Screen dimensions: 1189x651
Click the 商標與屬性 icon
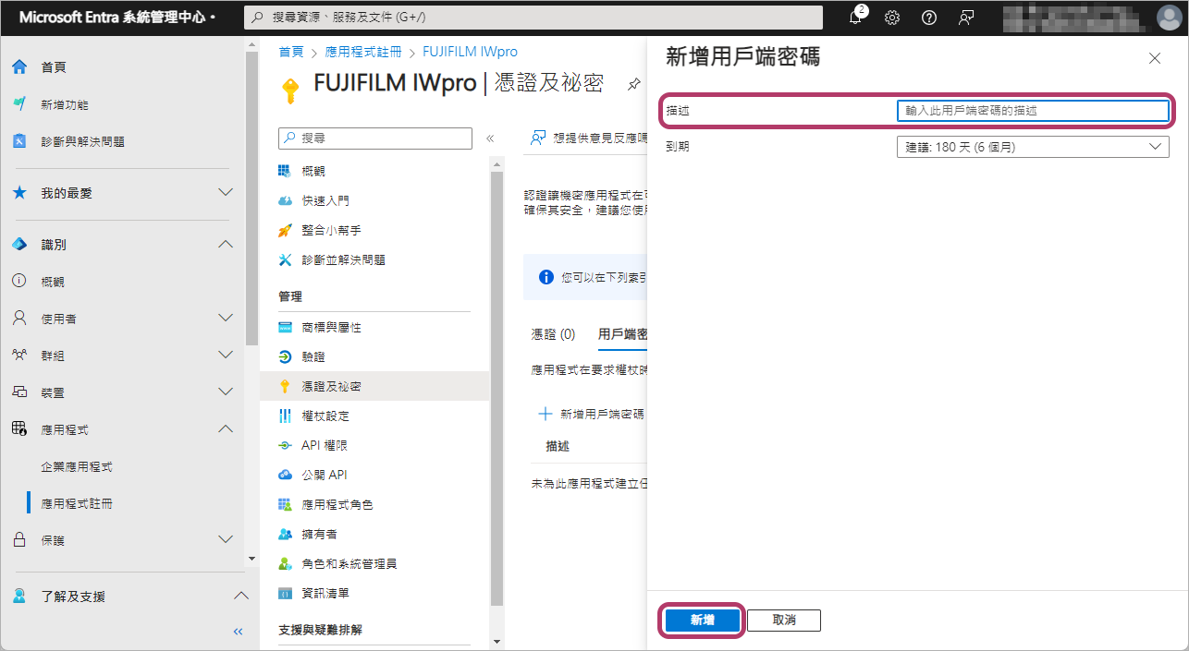point(285,327)
